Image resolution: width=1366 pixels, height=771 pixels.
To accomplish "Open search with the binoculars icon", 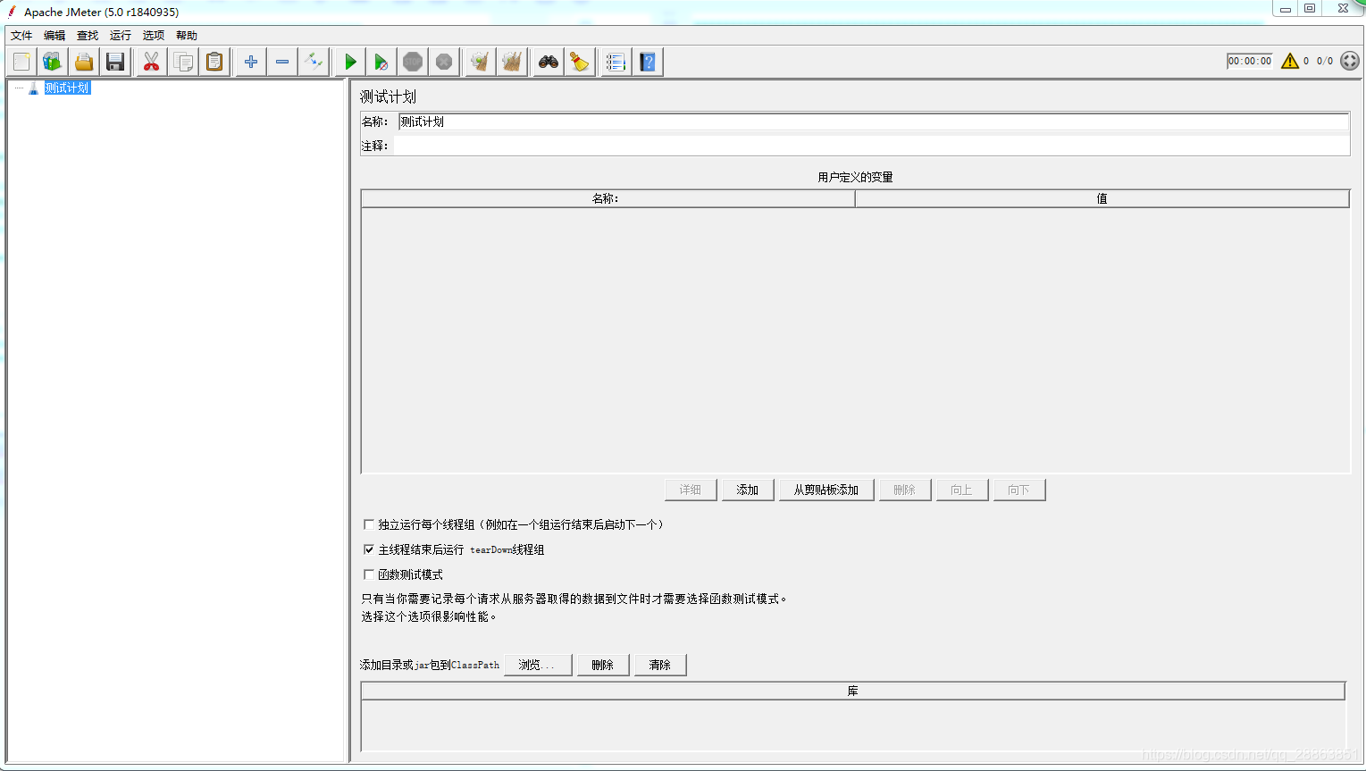I will click(549, 62).
